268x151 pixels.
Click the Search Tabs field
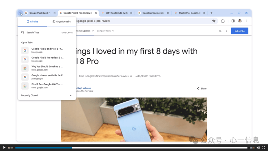[x=47, y=33]
